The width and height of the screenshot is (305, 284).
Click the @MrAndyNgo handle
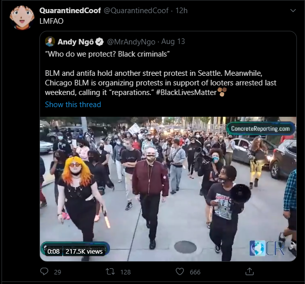pos(131,42)
